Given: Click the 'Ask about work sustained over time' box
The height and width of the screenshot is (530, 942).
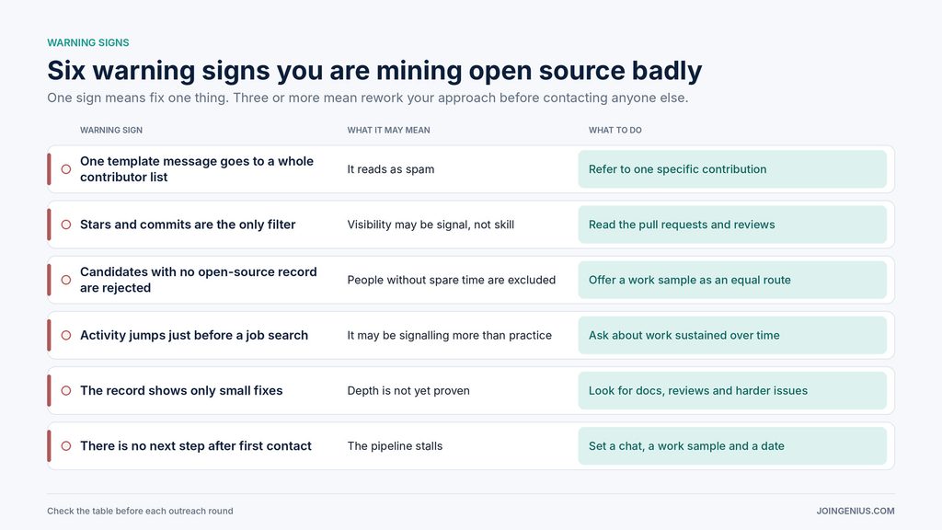Looking at the screenshot, I should point(732,335).
